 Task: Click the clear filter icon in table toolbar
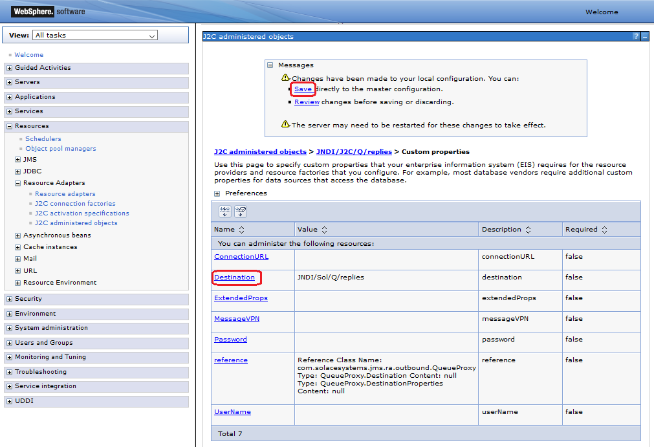click(x=240, y=212)
